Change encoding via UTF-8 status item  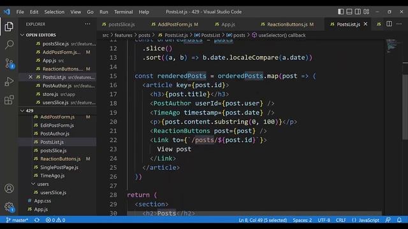coord(324,220)
